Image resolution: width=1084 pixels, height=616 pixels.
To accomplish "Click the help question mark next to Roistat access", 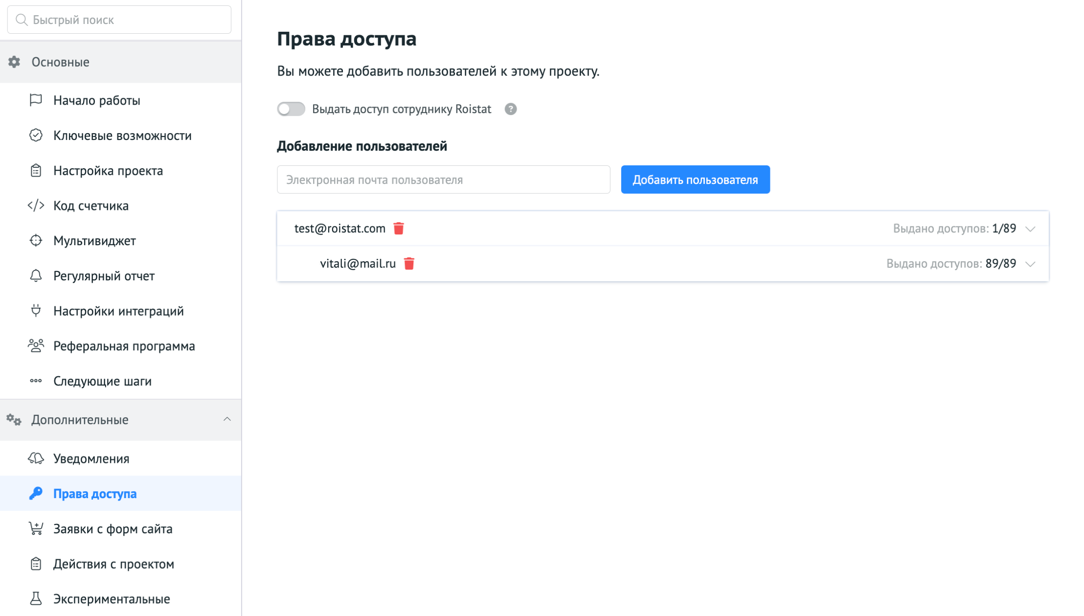I will (511, 109).
